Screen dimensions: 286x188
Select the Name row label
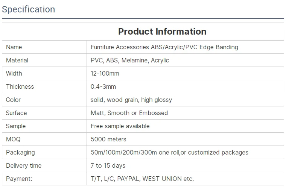tap(14, 47)
